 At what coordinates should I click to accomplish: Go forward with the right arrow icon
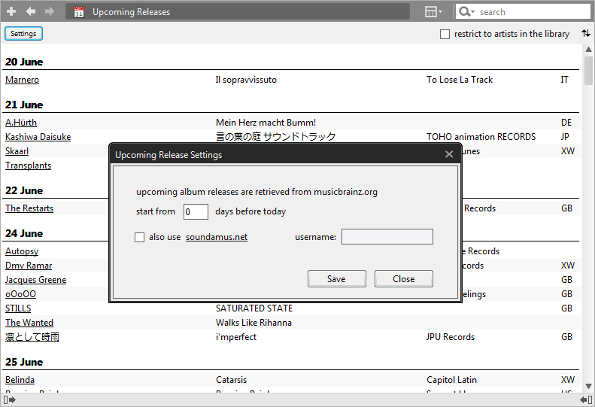[50, 11]
